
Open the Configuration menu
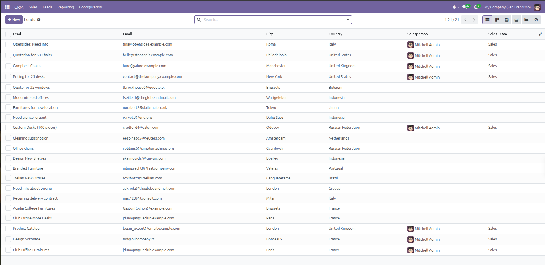point(91,7)
